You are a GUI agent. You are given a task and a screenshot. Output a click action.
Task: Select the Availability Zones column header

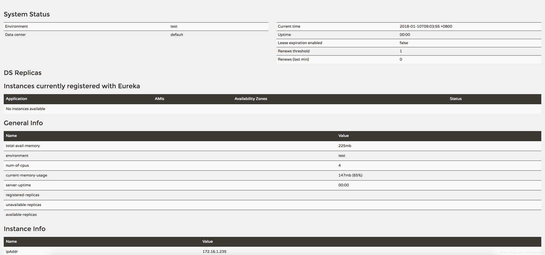pyautogui.click(x=250, y=99)
